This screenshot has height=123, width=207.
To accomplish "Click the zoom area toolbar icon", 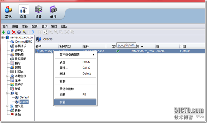I will pos(61,32).
